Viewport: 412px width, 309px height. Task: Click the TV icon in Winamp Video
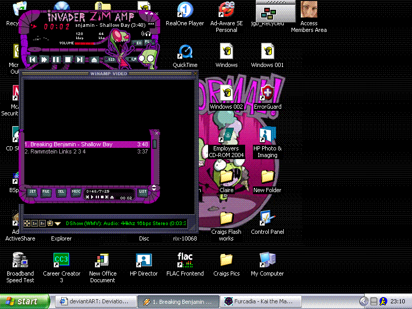50,224
